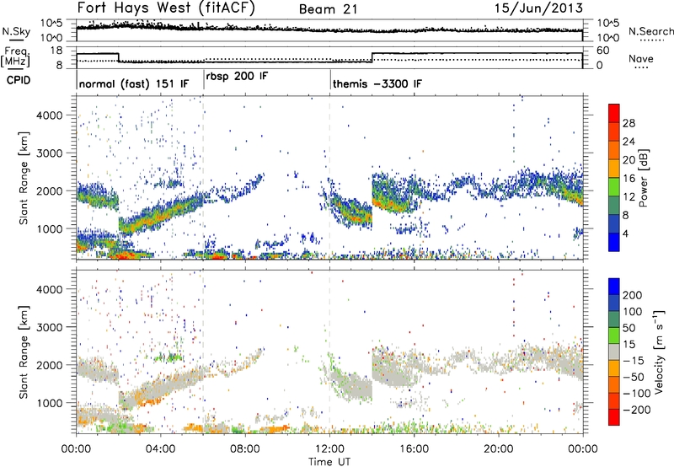Click the 'N.Sky' legend label
The height and width of the screenshot is (467, 674).
pyautogui.click(x=16, y=31)
